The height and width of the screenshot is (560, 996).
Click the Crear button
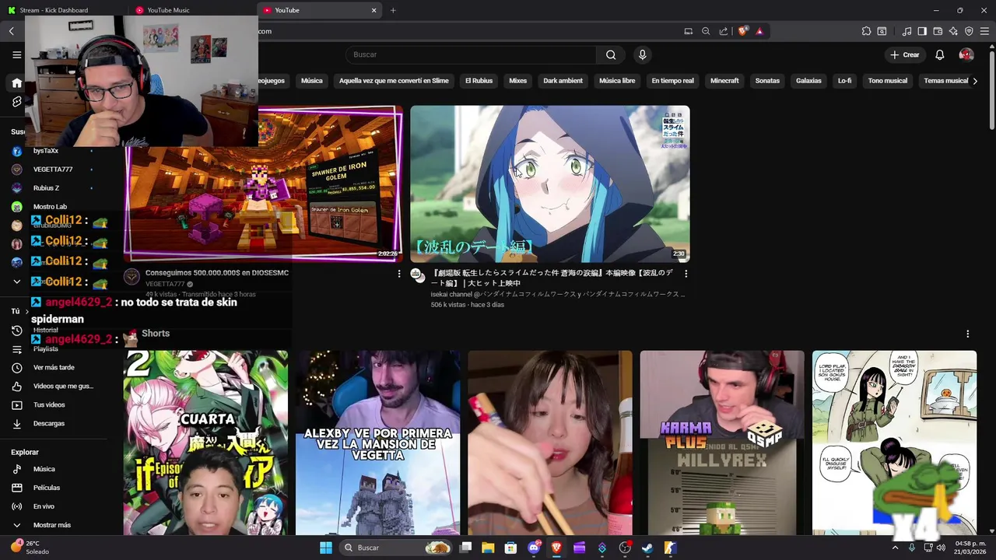(905, 54)
